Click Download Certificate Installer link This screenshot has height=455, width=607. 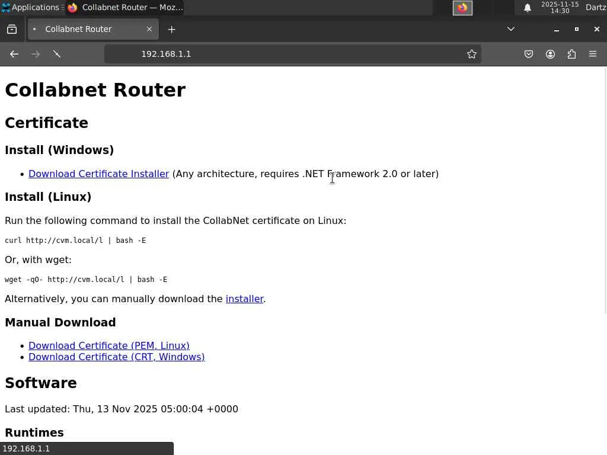[99, 174]
